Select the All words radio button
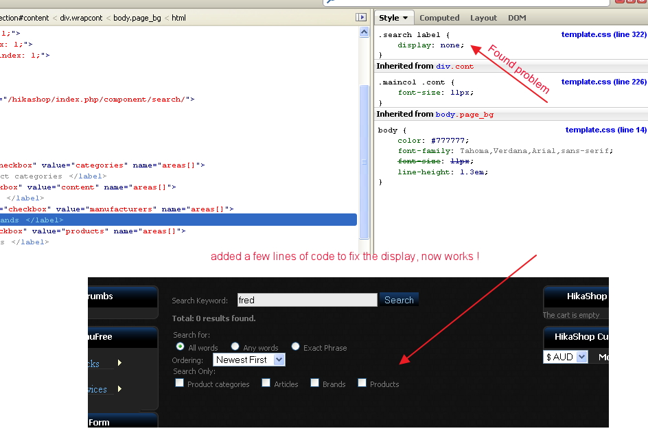 tap(181, 347)
